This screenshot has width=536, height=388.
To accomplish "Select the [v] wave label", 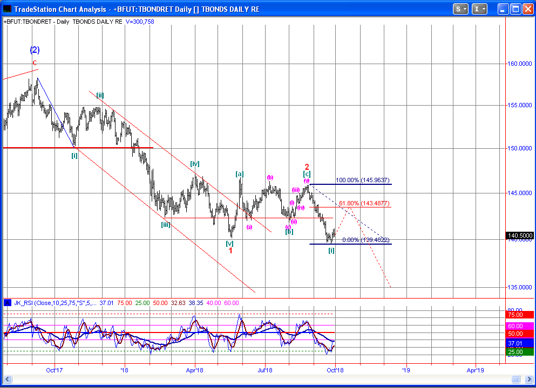I will (x=229, y=244).
